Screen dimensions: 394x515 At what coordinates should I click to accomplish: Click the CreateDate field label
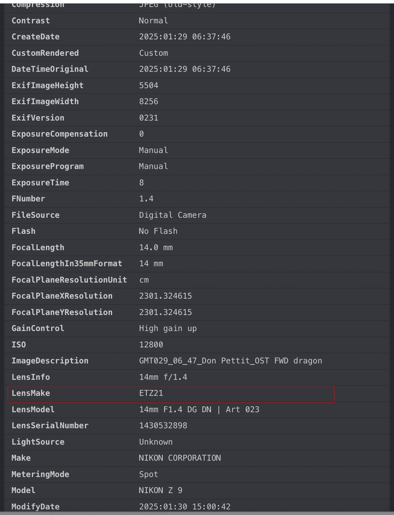coord(36,37)
